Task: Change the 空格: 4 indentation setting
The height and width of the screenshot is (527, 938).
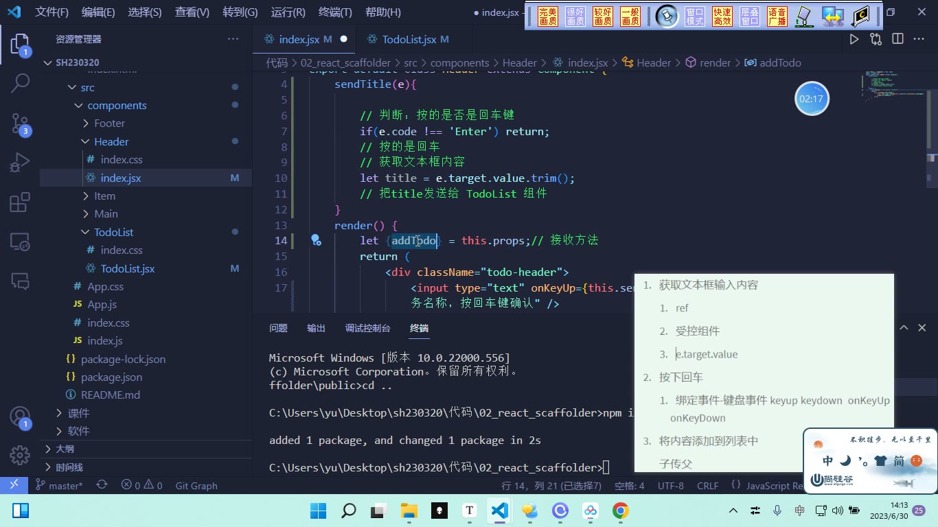Action: [629, 485]
